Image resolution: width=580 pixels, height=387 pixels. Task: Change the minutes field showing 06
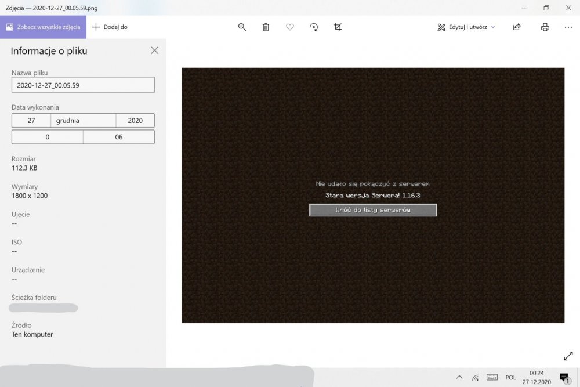[x=119, y=137]
